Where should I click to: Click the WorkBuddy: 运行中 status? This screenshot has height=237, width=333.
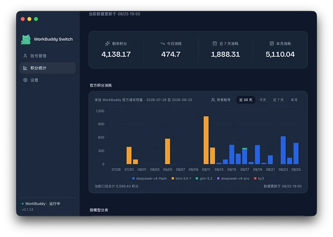[41, 204]
